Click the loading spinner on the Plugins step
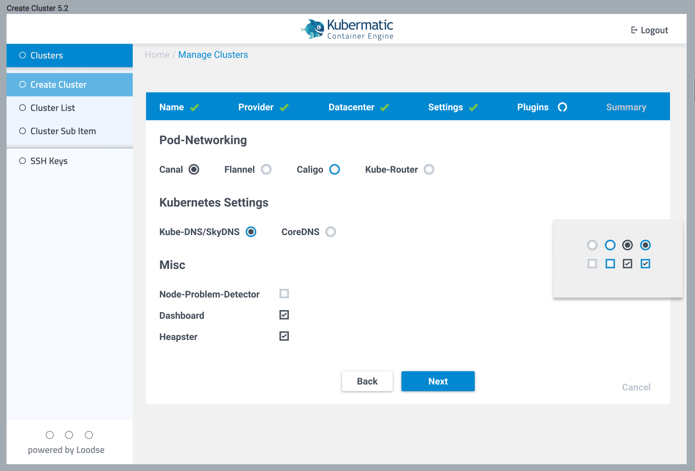Image resolution: width=695 pixels, height=471 pixels. pos(562,107)
